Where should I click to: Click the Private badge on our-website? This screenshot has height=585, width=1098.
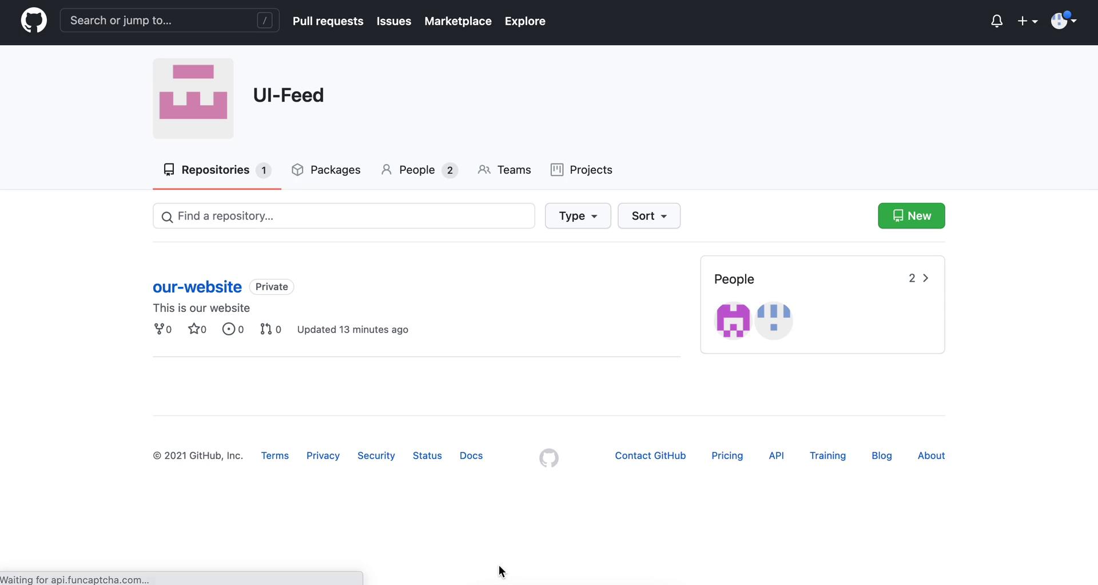272,287
